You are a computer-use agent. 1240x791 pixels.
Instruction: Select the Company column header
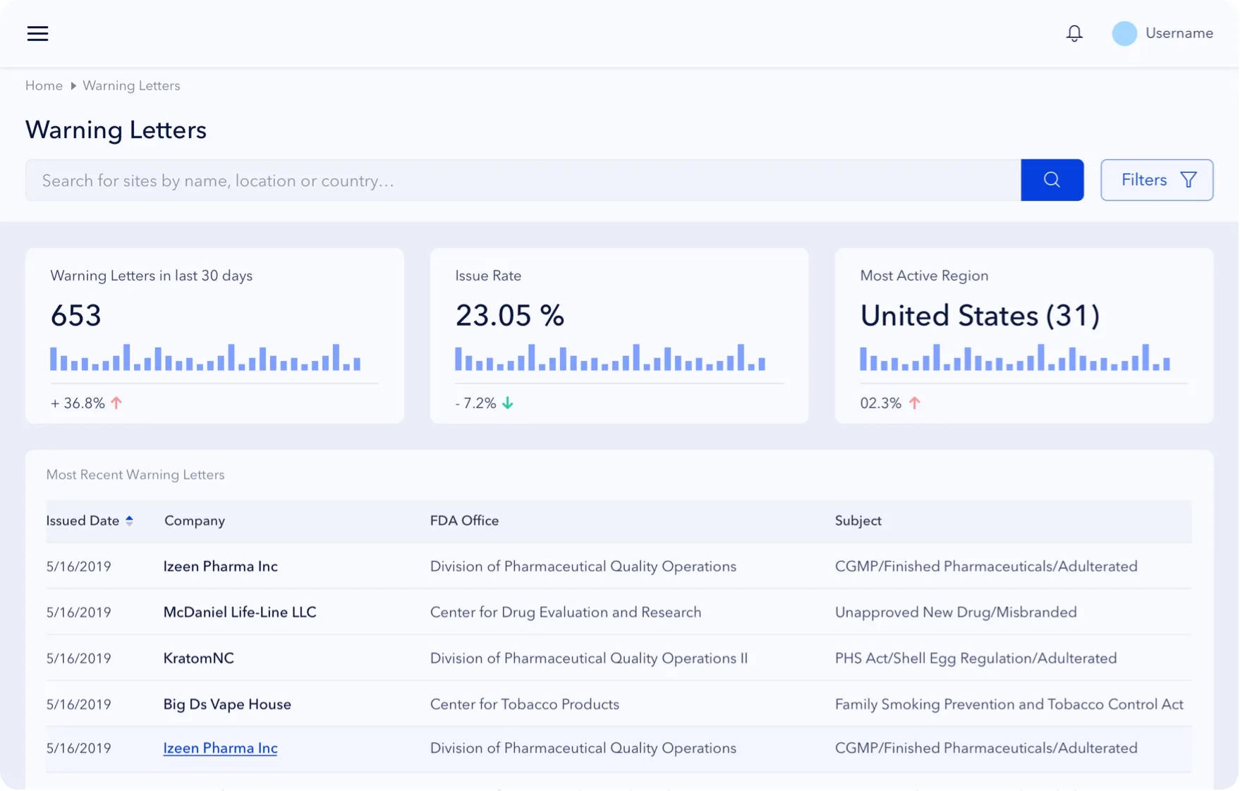click(195, 520)
